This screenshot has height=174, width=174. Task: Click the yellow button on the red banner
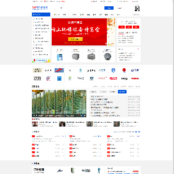coord(75,39)
